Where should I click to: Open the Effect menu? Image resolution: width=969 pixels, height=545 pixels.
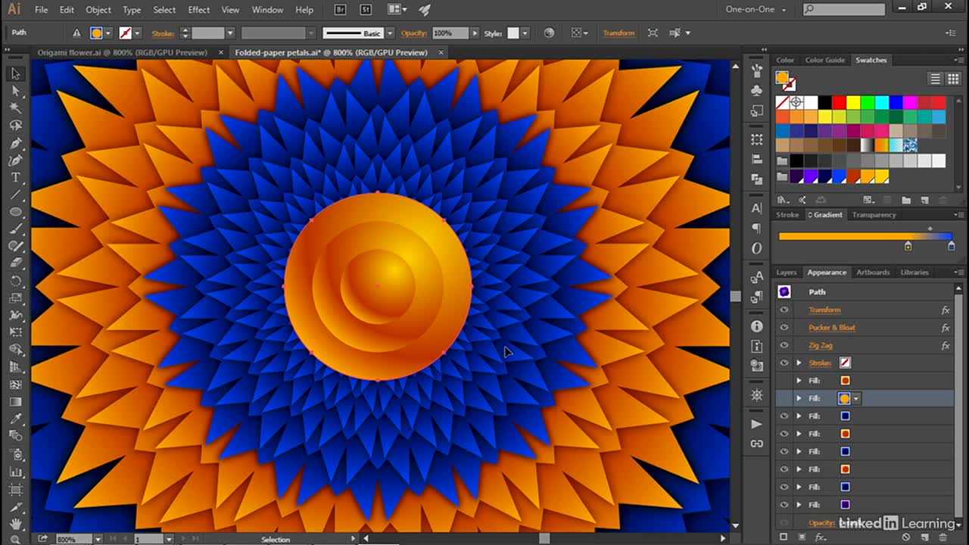198,10
